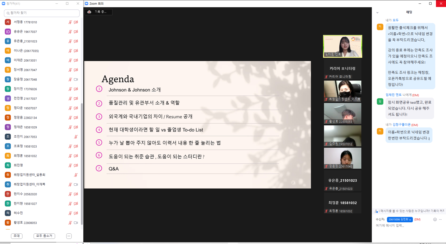Toggle microphone of 취창업지원센터_설용희
The width and height of the screenshot is (446, 244).
(x=76, y=175)
